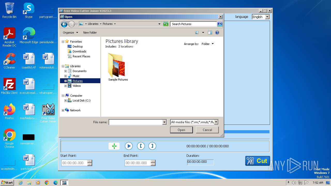Viewport: 331px width, 186px height.
Task: Select the Documents library
Action: pyautogui.click(x=79, y=71)
